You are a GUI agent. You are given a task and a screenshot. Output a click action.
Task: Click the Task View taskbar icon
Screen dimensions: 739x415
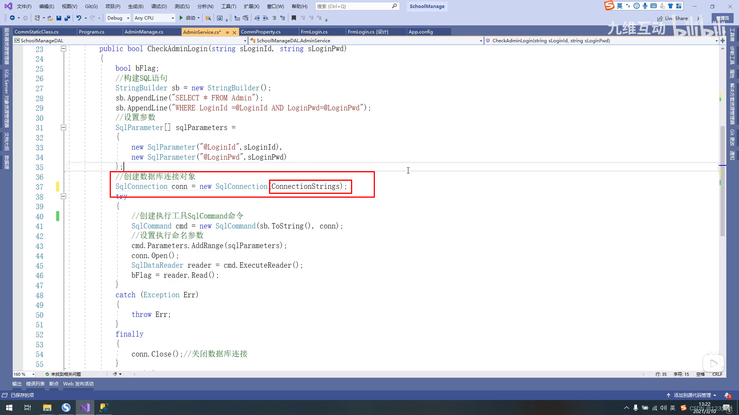[28, 408]
